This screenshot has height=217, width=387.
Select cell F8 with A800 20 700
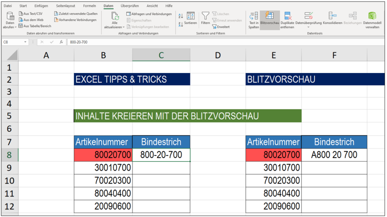tap(334, 155)
